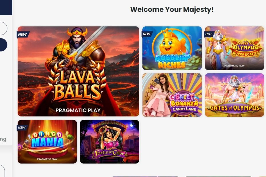Launch Gates of Olympus Super Scatter

[x=235, y=48]
